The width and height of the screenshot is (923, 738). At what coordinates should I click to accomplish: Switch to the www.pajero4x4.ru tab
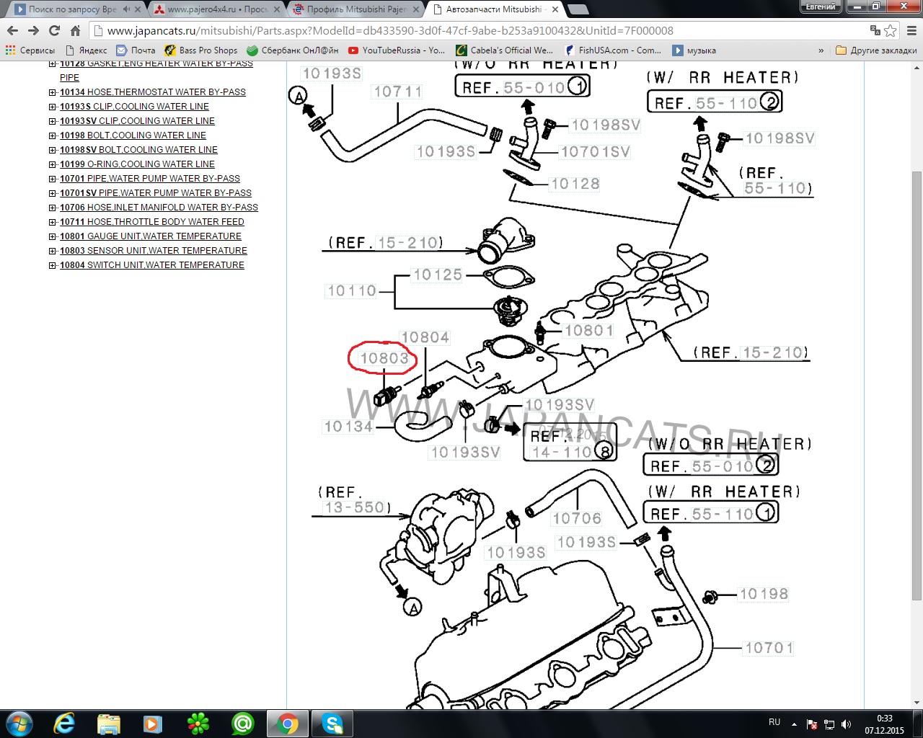[217, 9]
